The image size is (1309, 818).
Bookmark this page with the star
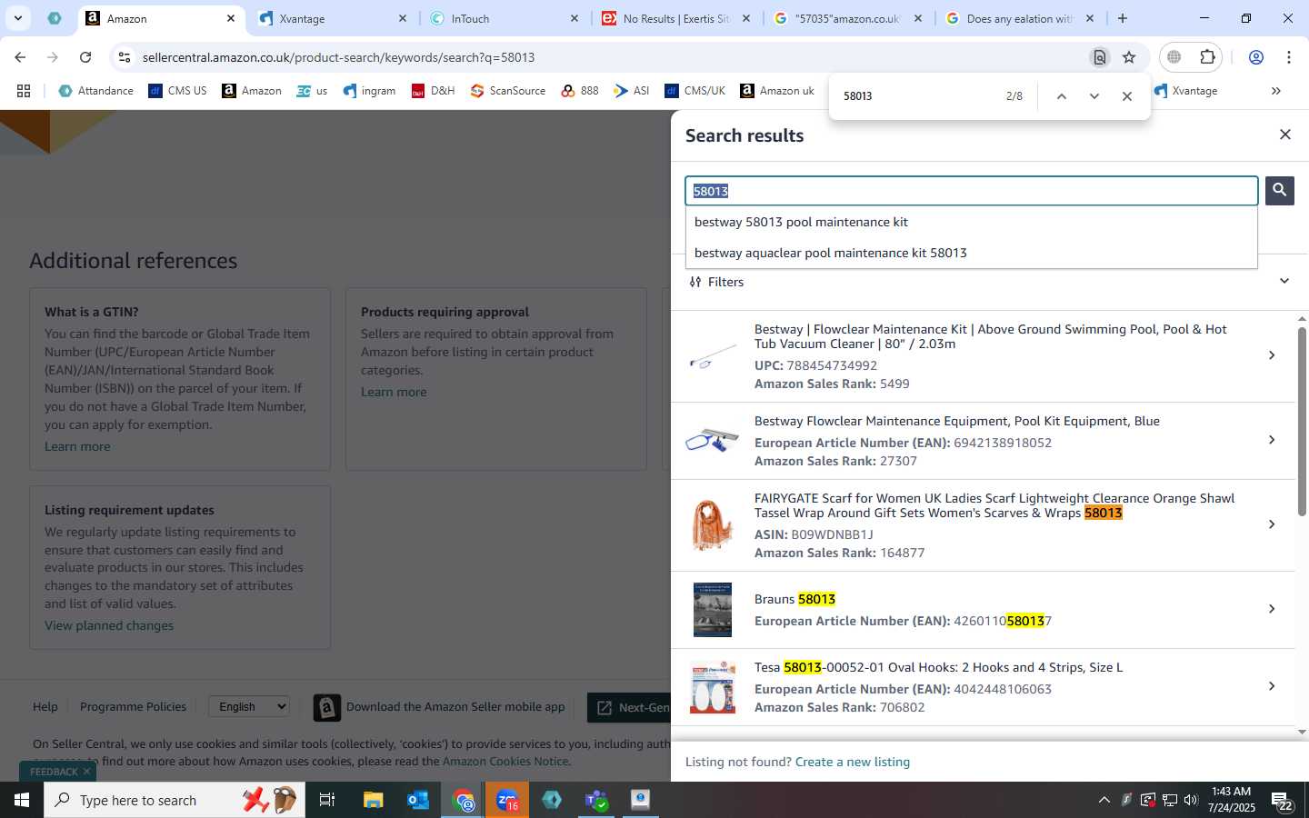1129,57
